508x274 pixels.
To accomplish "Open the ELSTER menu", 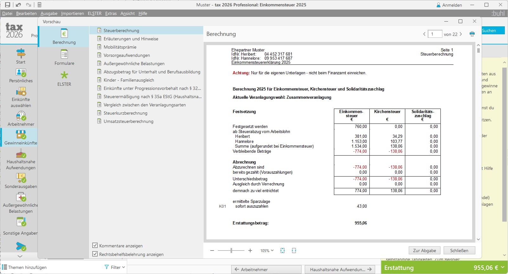I will [94, 13].
